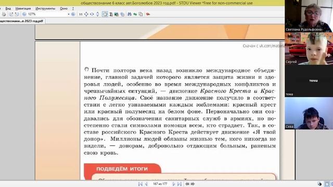This screenshot has width=333, height=187.
Task: Click the navigate back arrow in status bar
Action: 187,184
